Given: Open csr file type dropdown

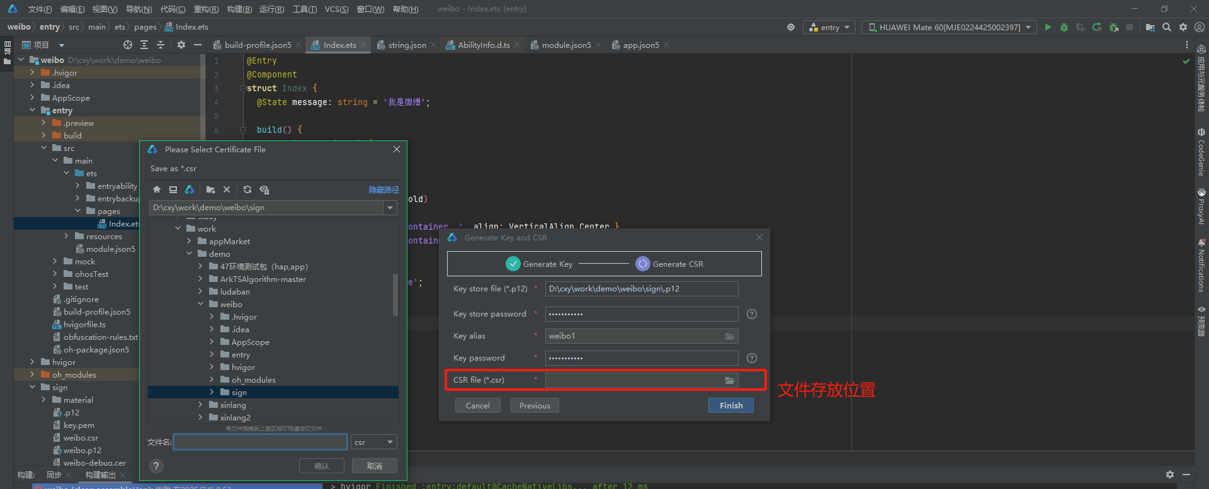Looking at the screenshot, I should point(374,442).
